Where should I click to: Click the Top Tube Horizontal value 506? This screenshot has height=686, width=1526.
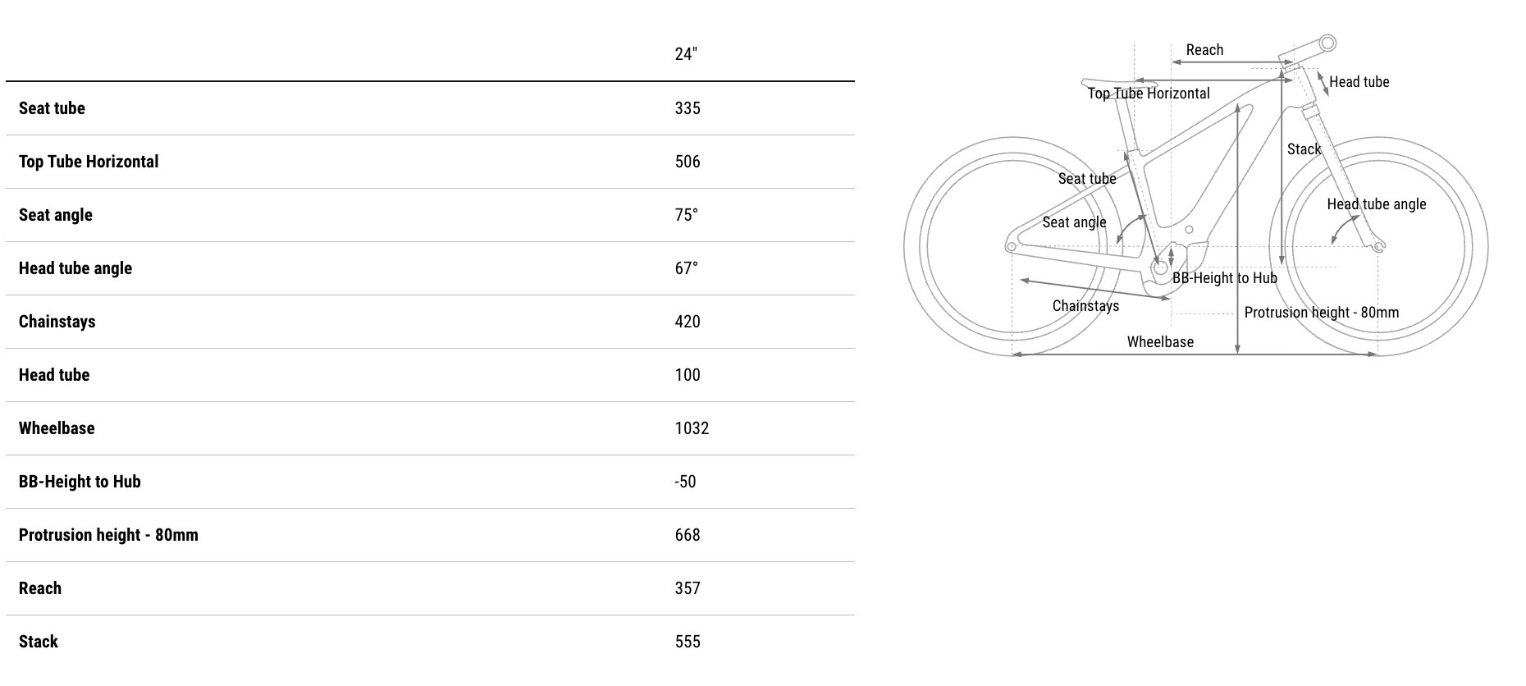688,162
